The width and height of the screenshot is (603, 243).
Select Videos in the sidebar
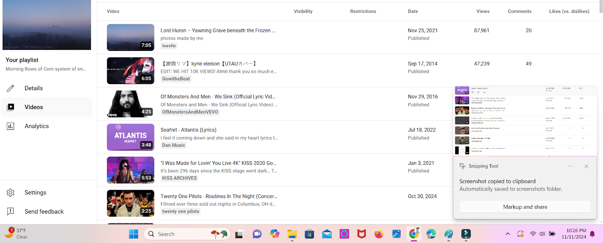[34, 107]
